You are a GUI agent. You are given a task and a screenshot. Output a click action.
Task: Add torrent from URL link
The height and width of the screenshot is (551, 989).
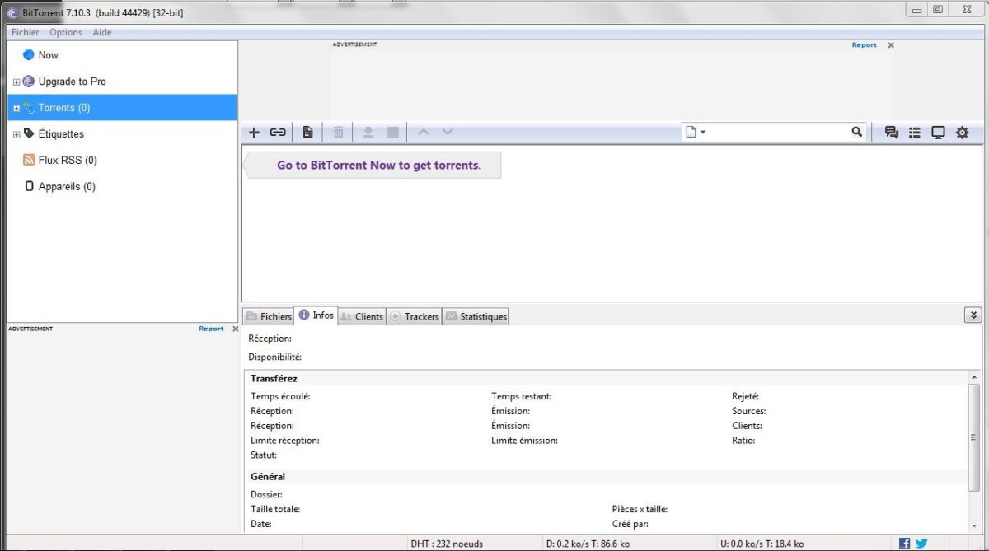[278, 132]
